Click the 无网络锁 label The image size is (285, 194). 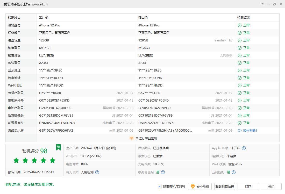click(226, 55)
